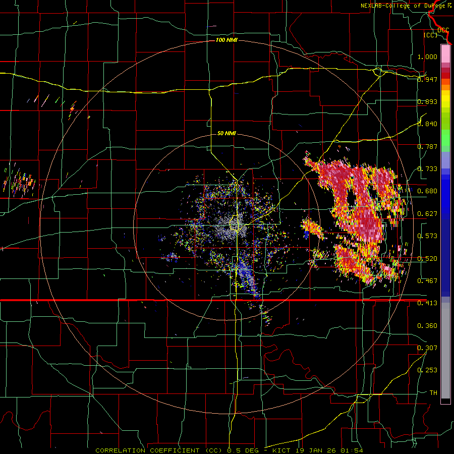
Task: Select the 1.000 scale value
Action: click(x=427, y=56)
